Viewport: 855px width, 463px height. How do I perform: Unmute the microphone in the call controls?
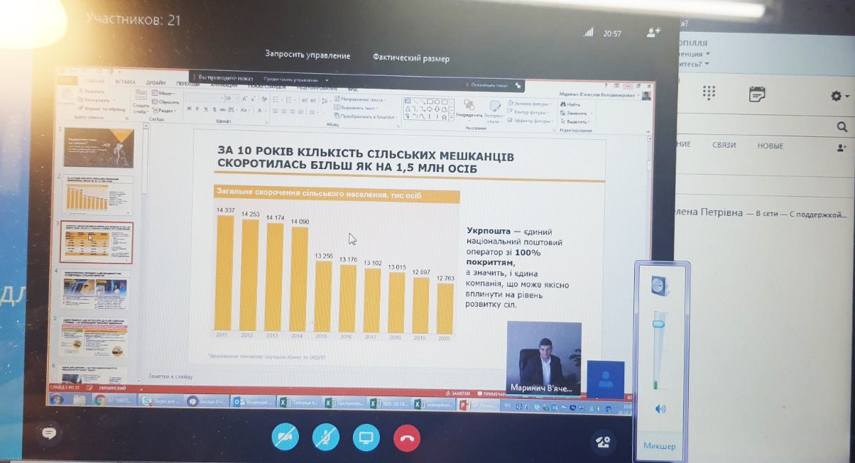coord(326,438)
